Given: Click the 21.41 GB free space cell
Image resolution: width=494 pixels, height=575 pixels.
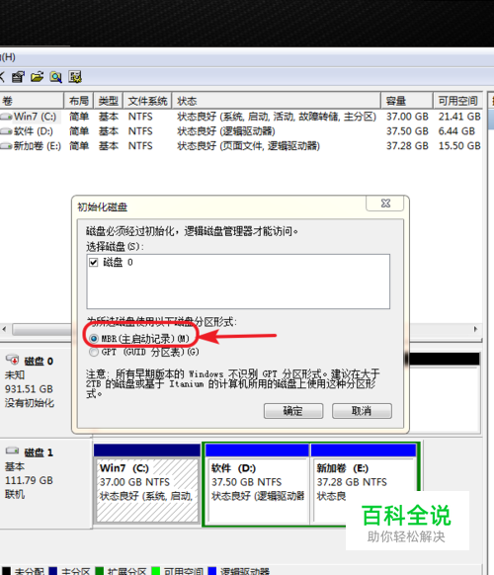Looking at the screenshot, I should (459, 117).
